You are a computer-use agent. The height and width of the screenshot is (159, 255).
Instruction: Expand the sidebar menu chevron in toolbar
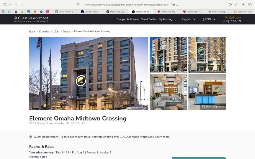point(10,4)
